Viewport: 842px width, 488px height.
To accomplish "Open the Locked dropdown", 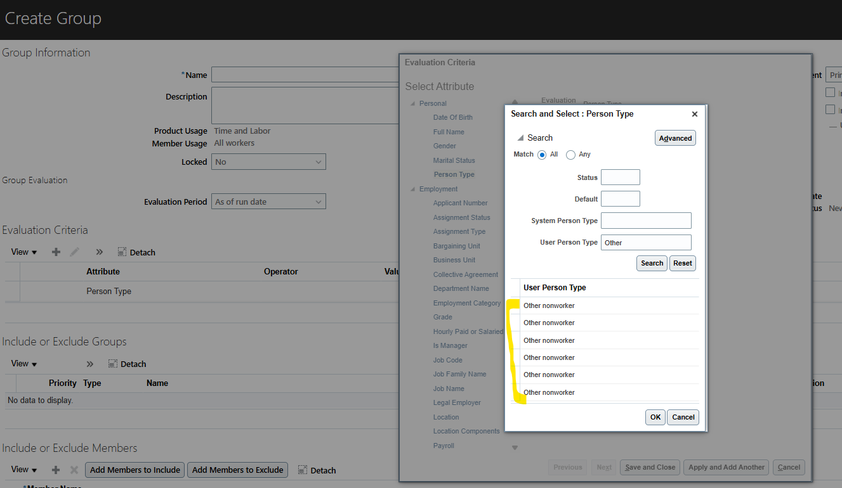I will [268, 162].
